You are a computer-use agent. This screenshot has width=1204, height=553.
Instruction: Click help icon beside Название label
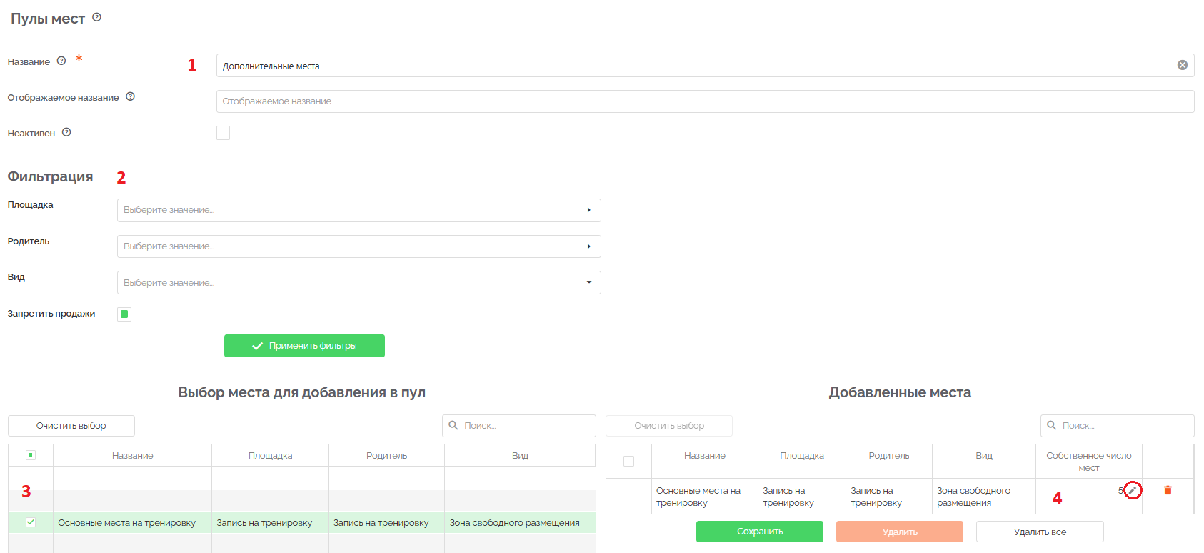click(61, 61)
